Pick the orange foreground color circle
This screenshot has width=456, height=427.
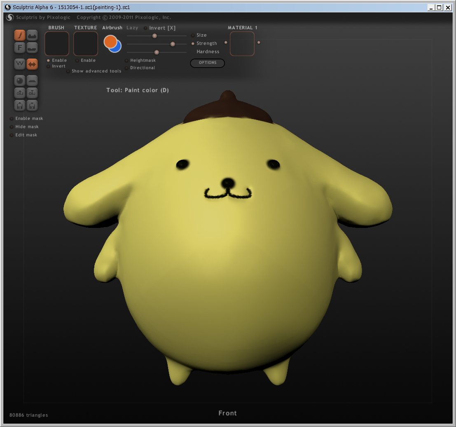(110, 41)
